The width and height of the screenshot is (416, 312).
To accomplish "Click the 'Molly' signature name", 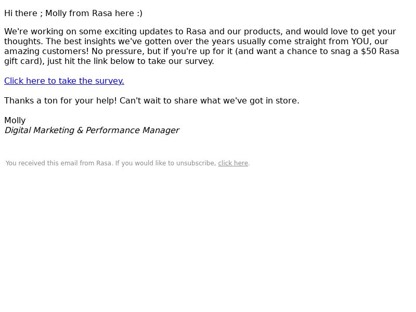I will pyautogui.click(x=15, y=121).
